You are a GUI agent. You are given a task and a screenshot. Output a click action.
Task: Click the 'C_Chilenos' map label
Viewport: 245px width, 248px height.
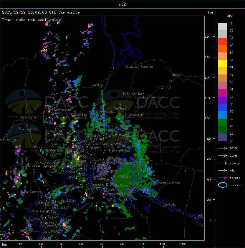pos(28,128)
